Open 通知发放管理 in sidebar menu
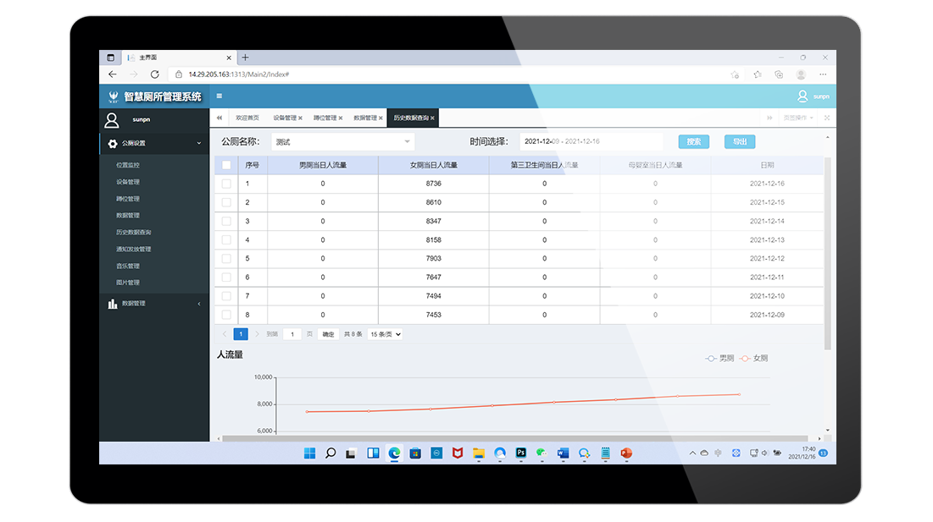 click(x=134, y=250)
